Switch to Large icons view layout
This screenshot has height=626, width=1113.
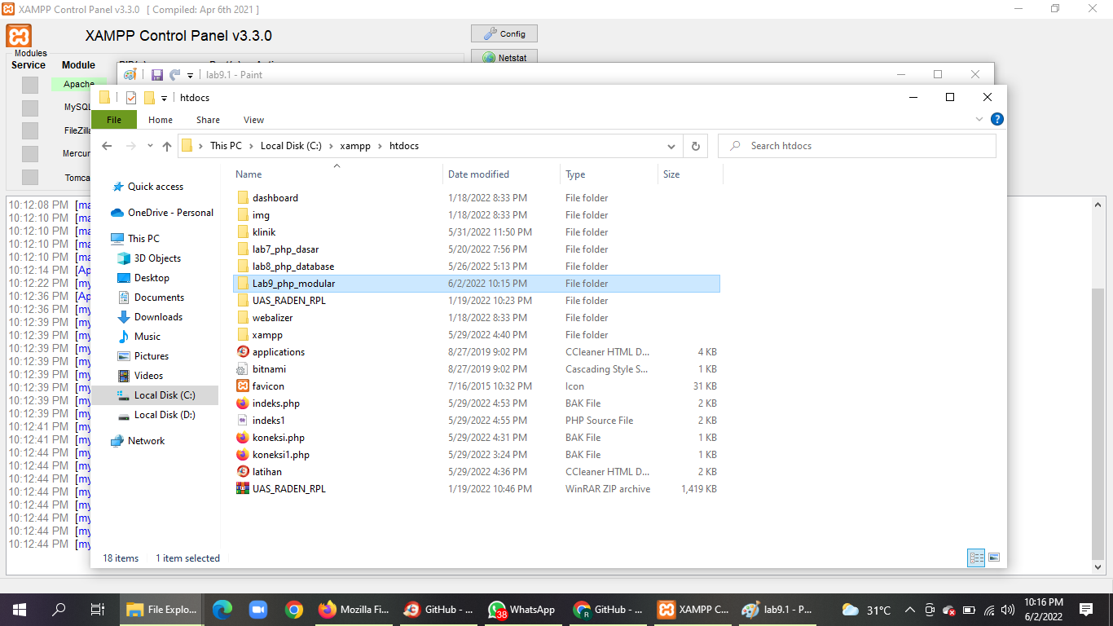(993, 558)
